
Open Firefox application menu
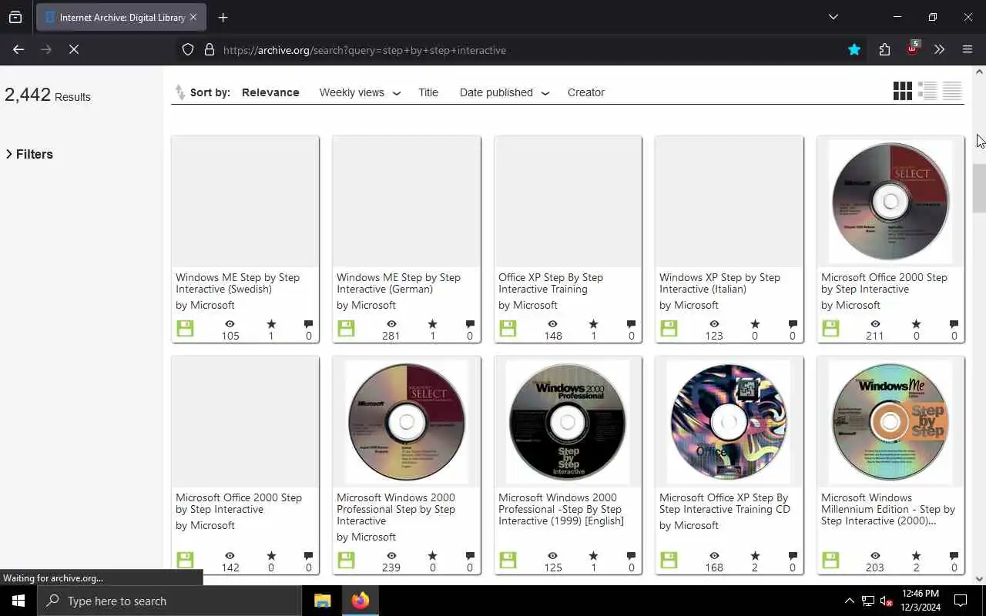[x=968, y=49]
